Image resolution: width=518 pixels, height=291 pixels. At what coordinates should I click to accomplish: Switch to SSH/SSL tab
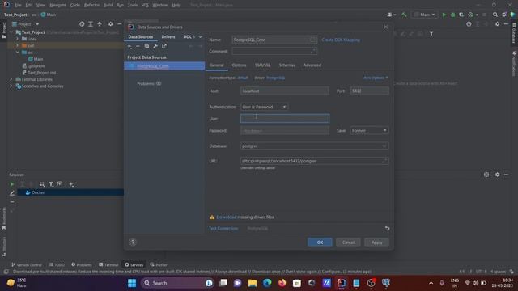point(262,65)
